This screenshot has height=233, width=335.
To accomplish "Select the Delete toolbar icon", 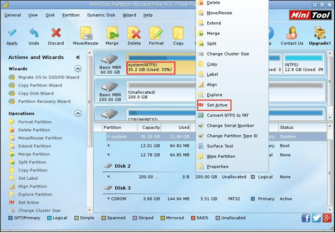I will [x=134, y=36].
